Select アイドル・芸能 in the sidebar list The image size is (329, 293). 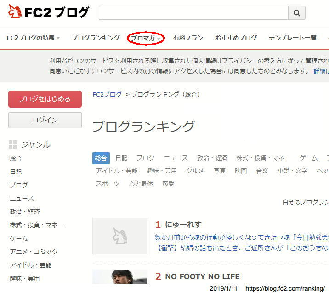tap(31, 265)
